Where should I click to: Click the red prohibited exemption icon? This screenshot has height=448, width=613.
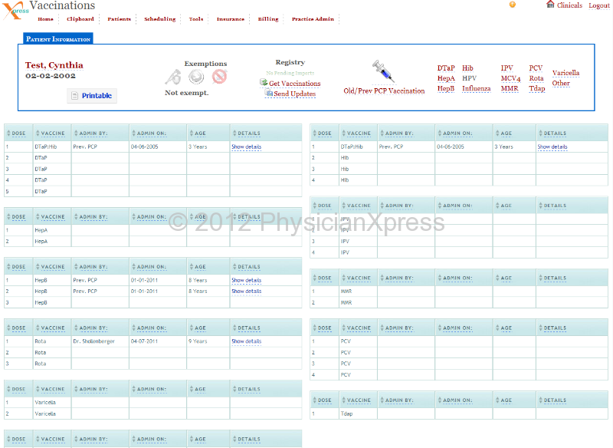pos(220,77)
